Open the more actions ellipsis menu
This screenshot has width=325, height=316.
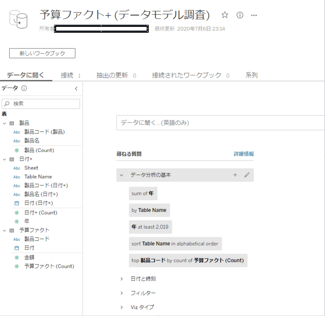pos(254,15)
